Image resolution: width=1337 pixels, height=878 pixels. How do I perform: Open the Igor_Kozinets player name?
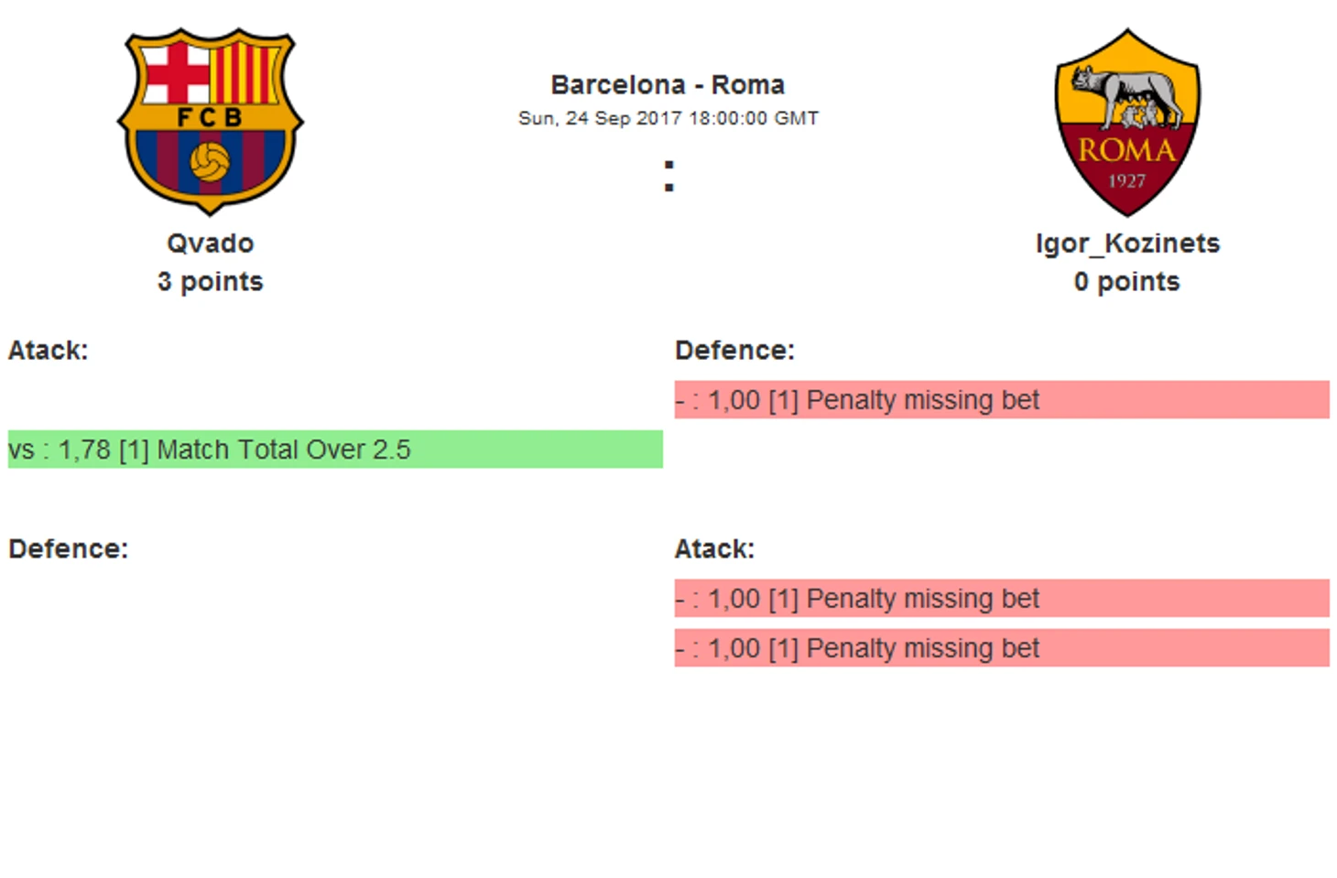[1127, 244]
